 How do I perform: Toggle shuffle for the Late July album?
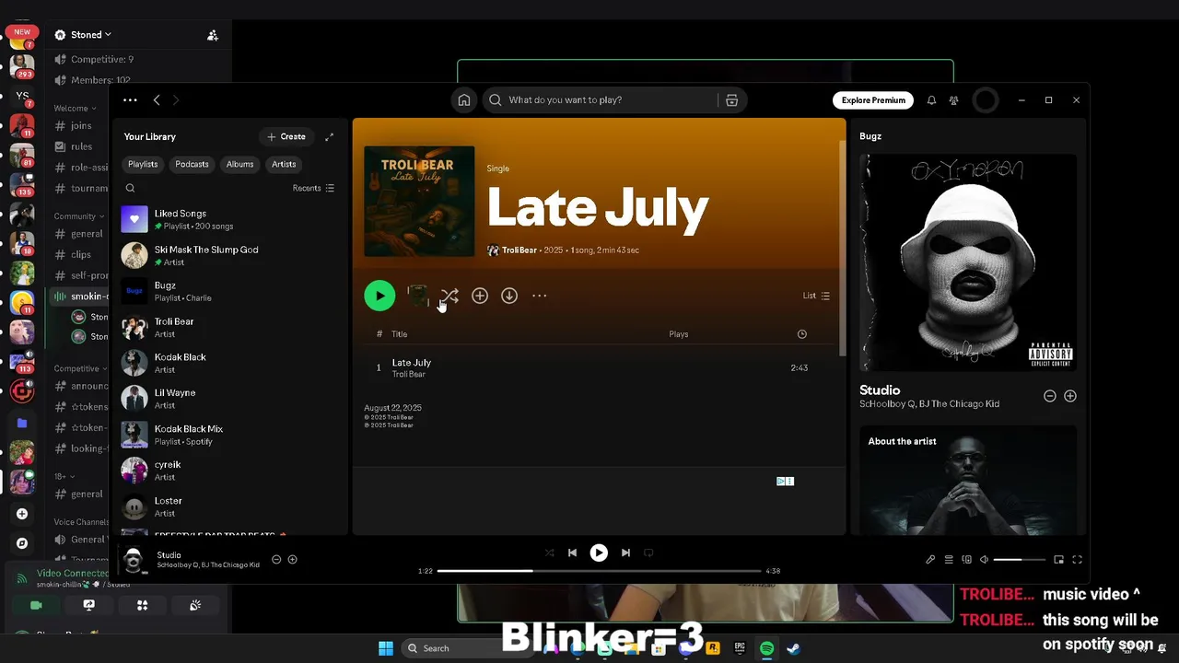point(449,296)
